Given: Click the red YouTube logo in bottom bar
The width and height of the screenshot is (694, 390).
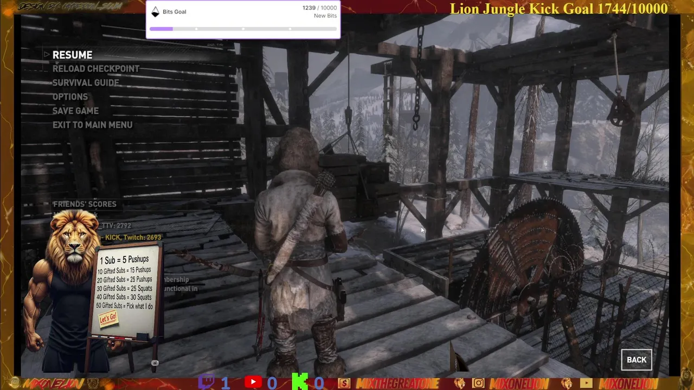Looking at the screenshot, I should pos(253,382).
